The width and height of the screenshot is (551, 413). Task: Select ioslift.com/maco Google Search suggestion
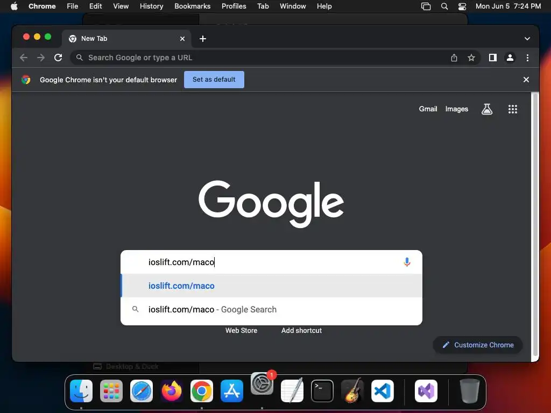271,309
